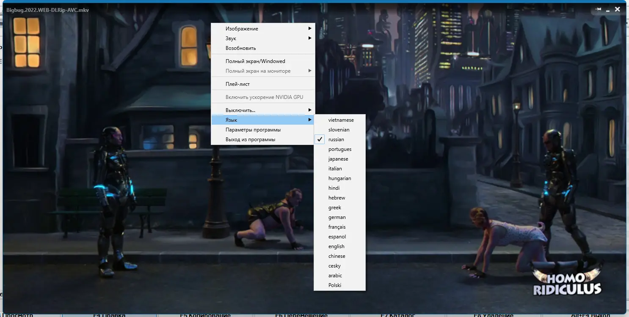
Task: Close the video player window
Action: [x=618, y=9]
